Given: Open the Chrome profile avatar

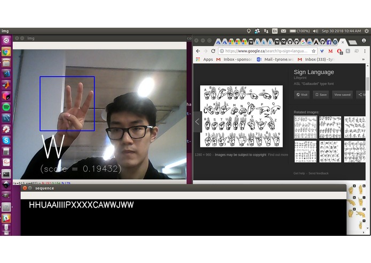Looking at the screenshot, I should tap(364, 40).
